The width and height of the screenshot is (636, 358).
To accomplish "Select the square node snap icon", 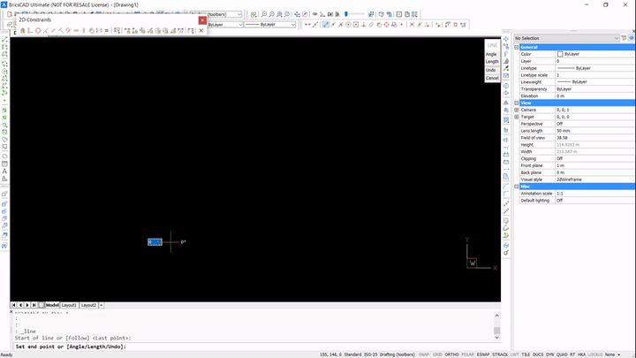I will (x=356, y=25).
